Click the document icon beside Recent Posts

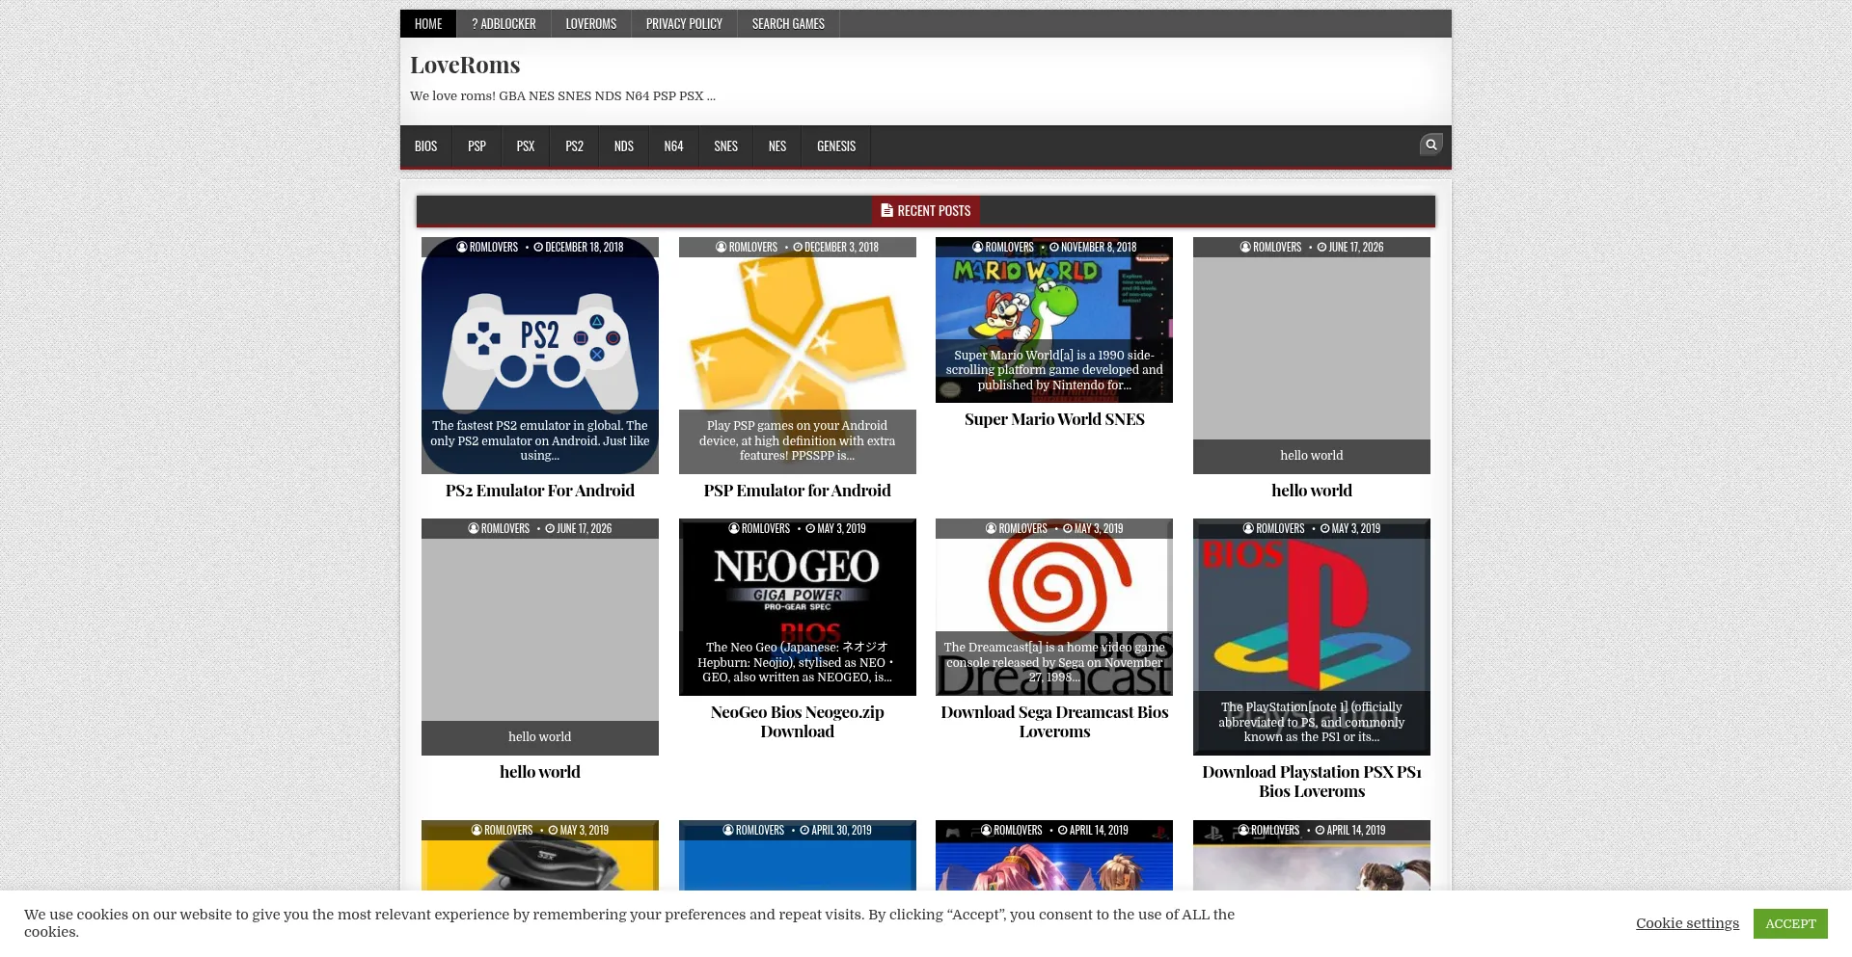(x=886, y=210)
